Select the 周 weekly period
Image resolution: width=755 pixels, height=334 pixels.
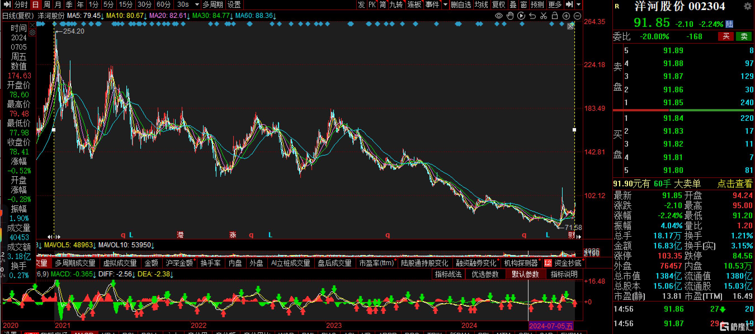coord(47,4)
